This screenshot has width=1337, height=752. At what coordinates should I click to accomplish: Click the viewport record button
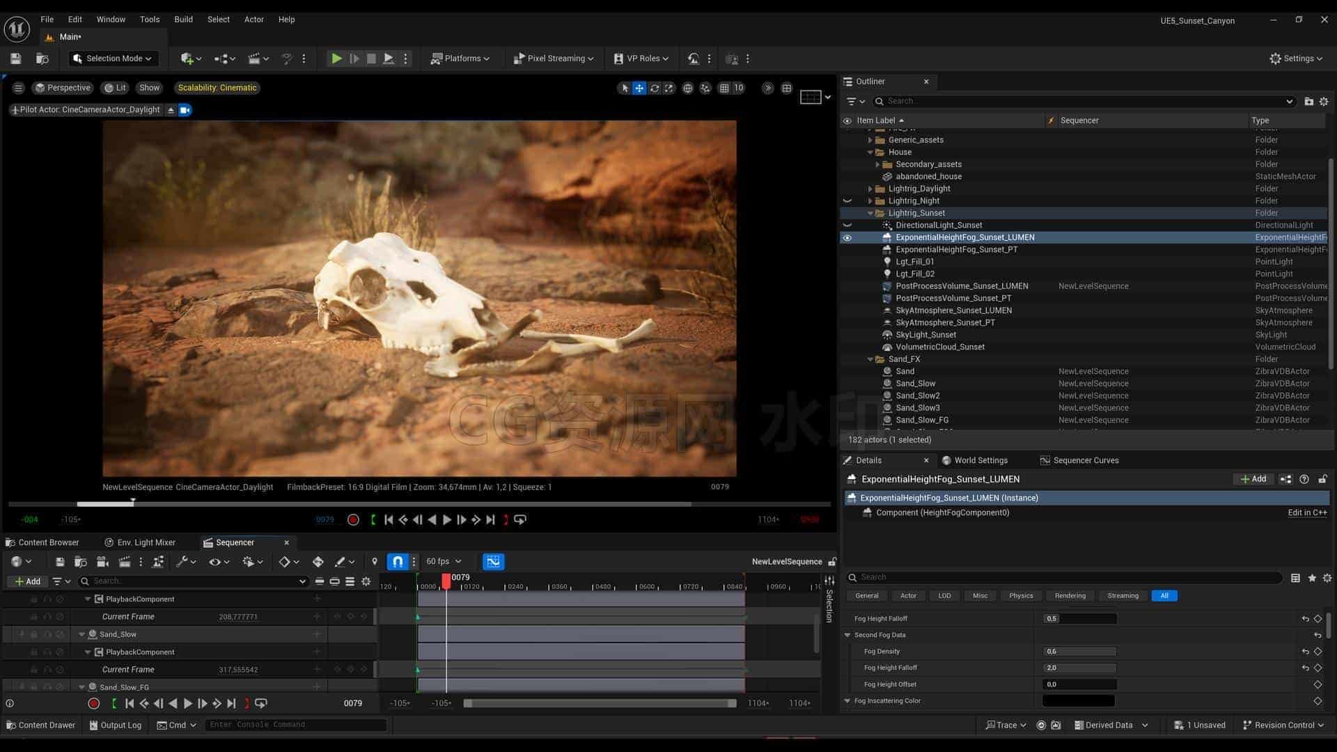(x=353, y=520)
